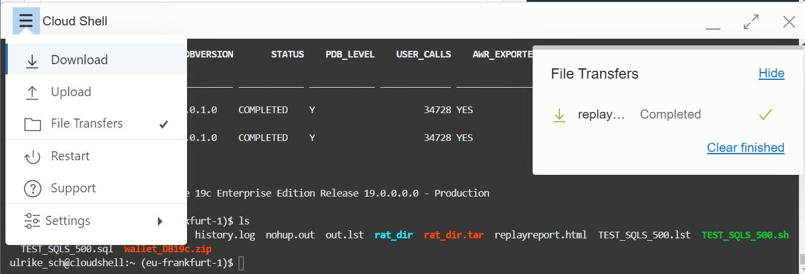Click the Restart power icon
Screen dimensions: 805x274
(x=32, y=157)
